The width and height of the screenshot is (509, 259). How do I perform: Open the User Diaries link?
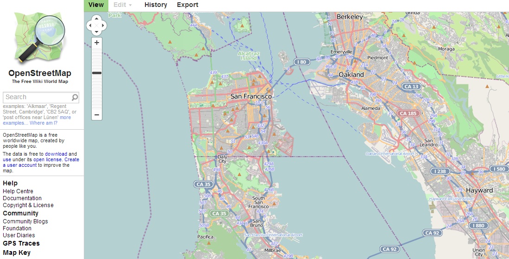point(19,235)
